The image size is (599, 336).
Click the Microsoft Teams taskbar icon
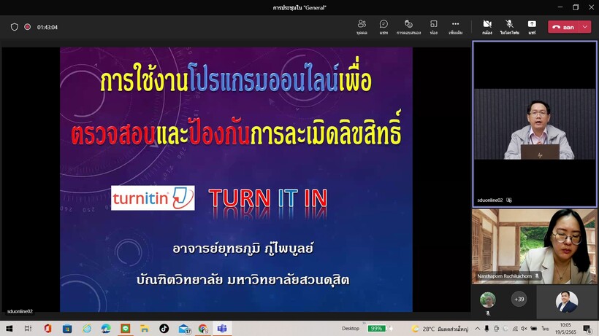point(222,329)
